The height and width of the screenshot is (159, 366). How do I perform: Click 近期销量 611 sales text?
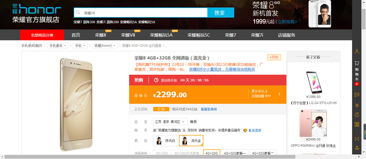tap(261, 96)
